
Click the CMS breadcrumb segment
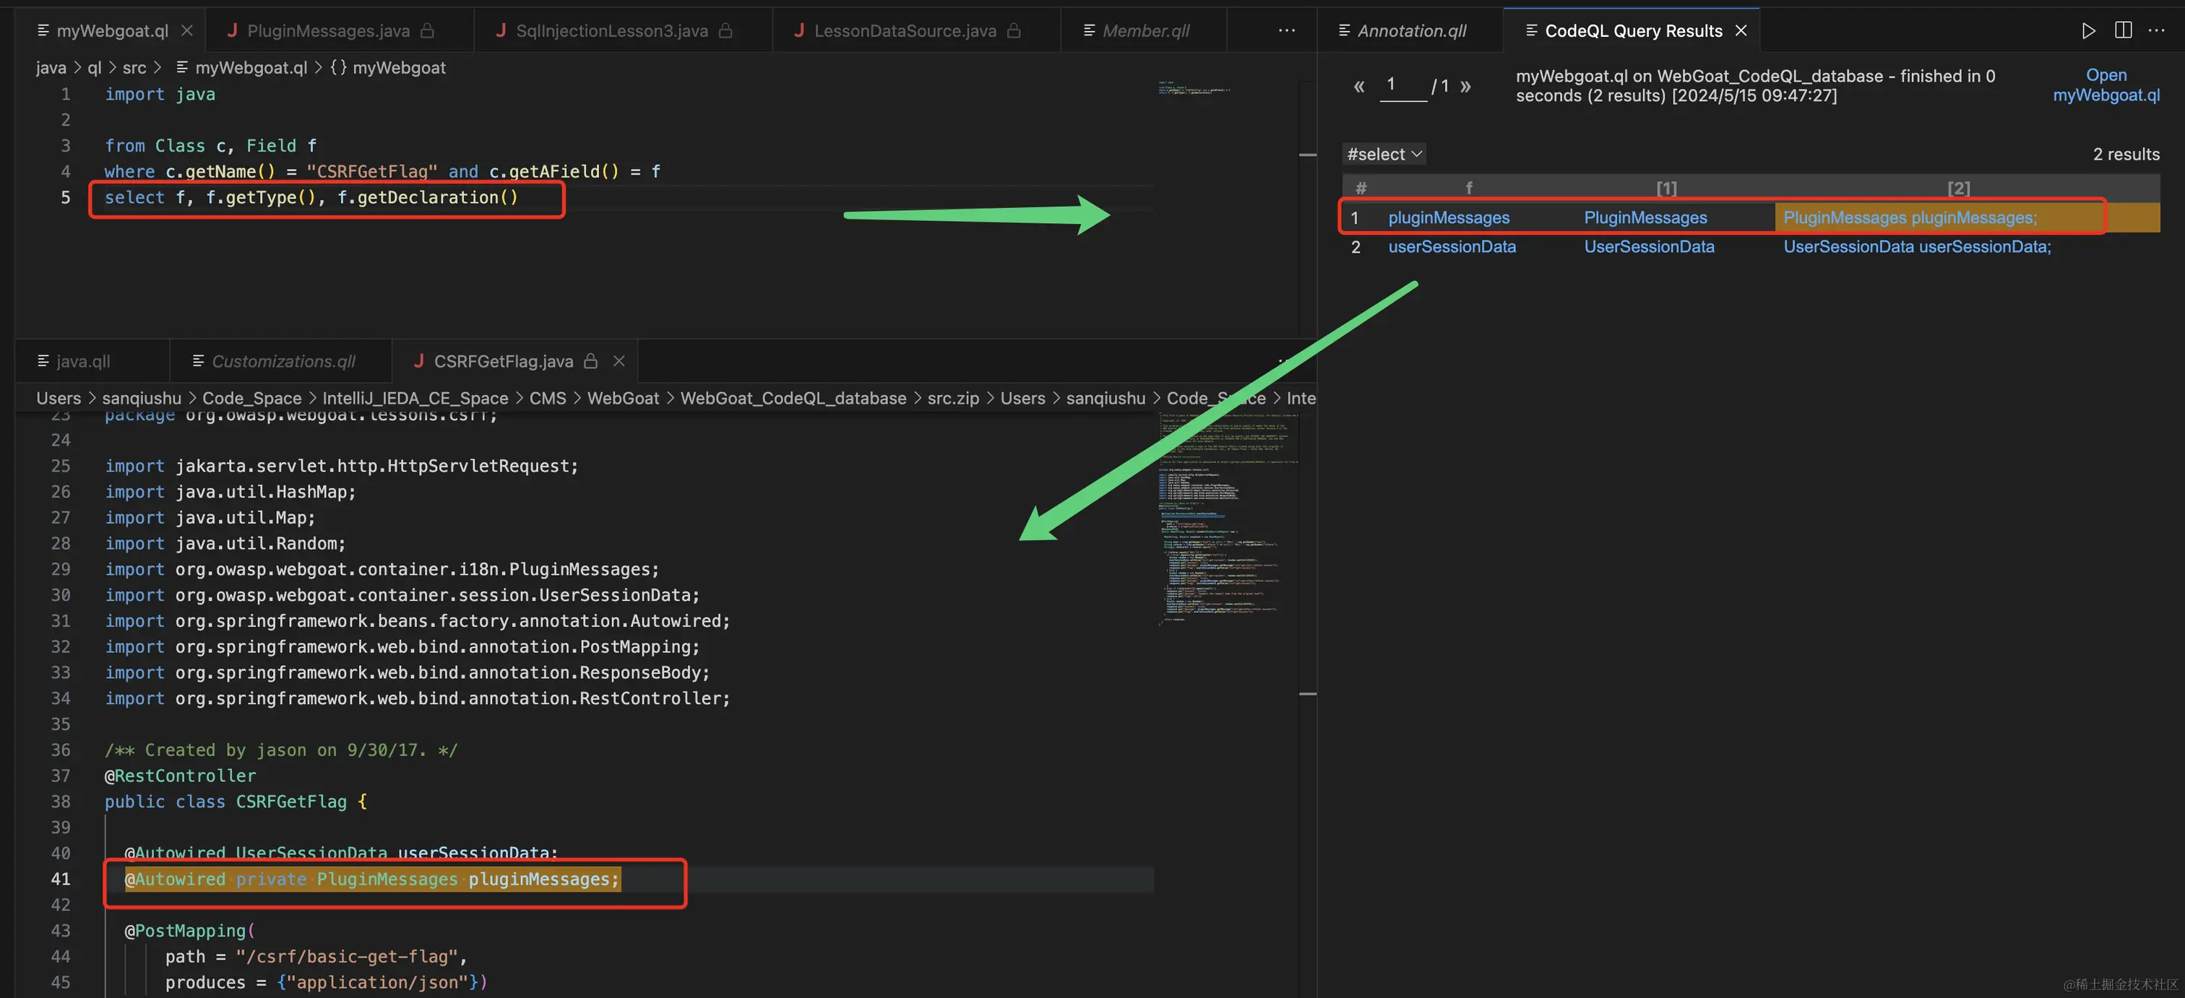(x=547, y=399)
